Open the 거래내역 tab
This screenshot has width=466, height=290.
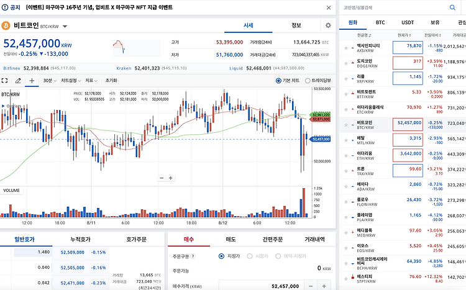[x=314, y=239]
